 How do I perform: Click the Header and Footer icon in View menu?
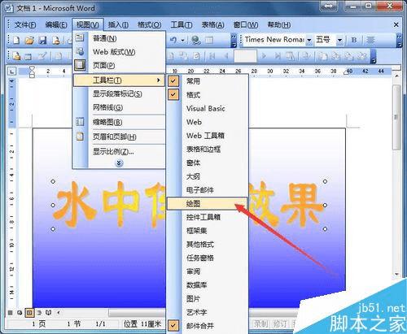(x=80, y=137)
